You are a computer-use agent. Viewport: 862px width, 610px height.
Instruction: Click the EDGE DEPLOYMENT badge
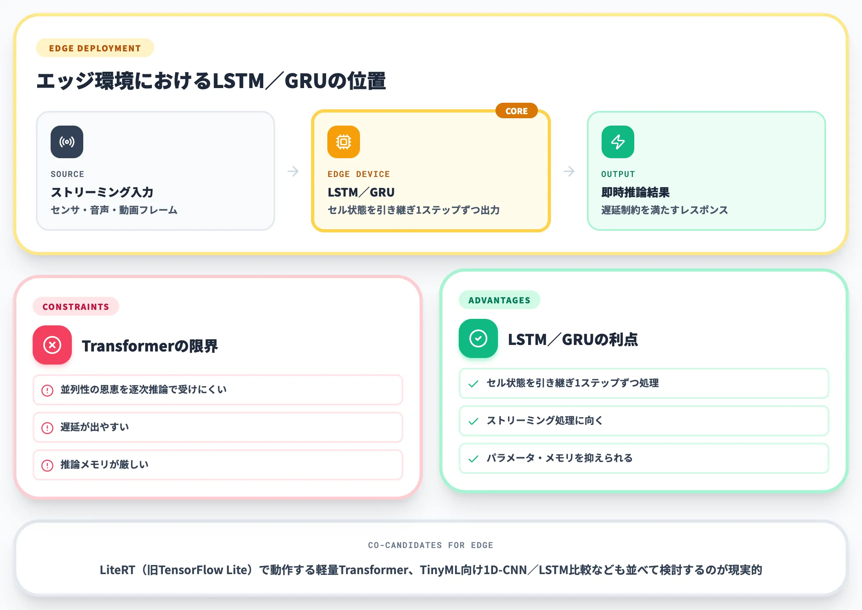(95, 48)
